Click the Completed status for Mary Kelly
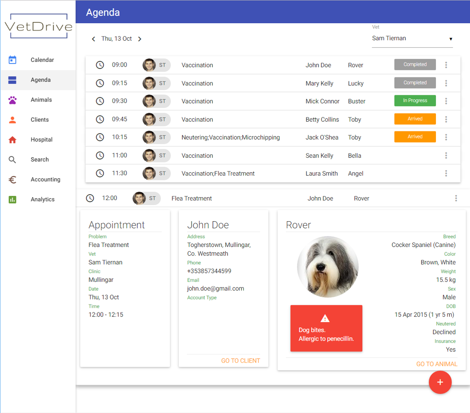Screen dimensions: 470x413 tap(415, 83)
